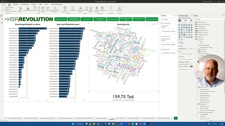Viewport: 225px width, 126px height.
Task: Select the stacked bar chart visual type
Action: pyautogui.click(x=179, y=25)
